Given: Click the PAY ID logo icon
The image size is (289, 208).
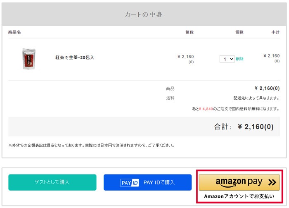Looking at the screenshot, I should [129, 183].
